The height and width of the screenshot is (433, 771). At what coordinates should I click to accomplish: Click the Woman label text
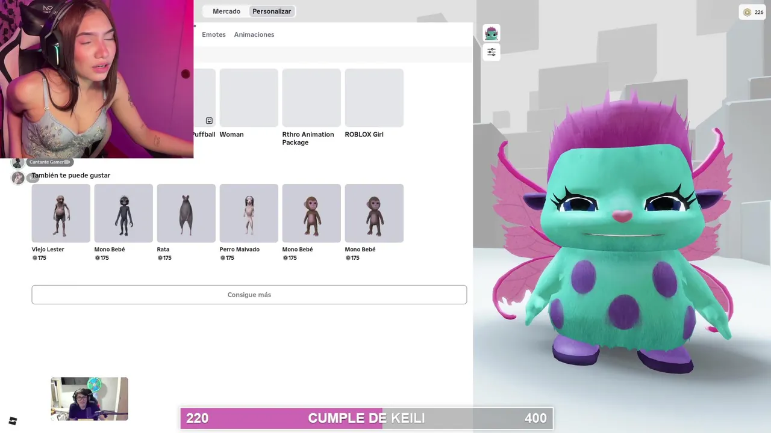(232, 135)
